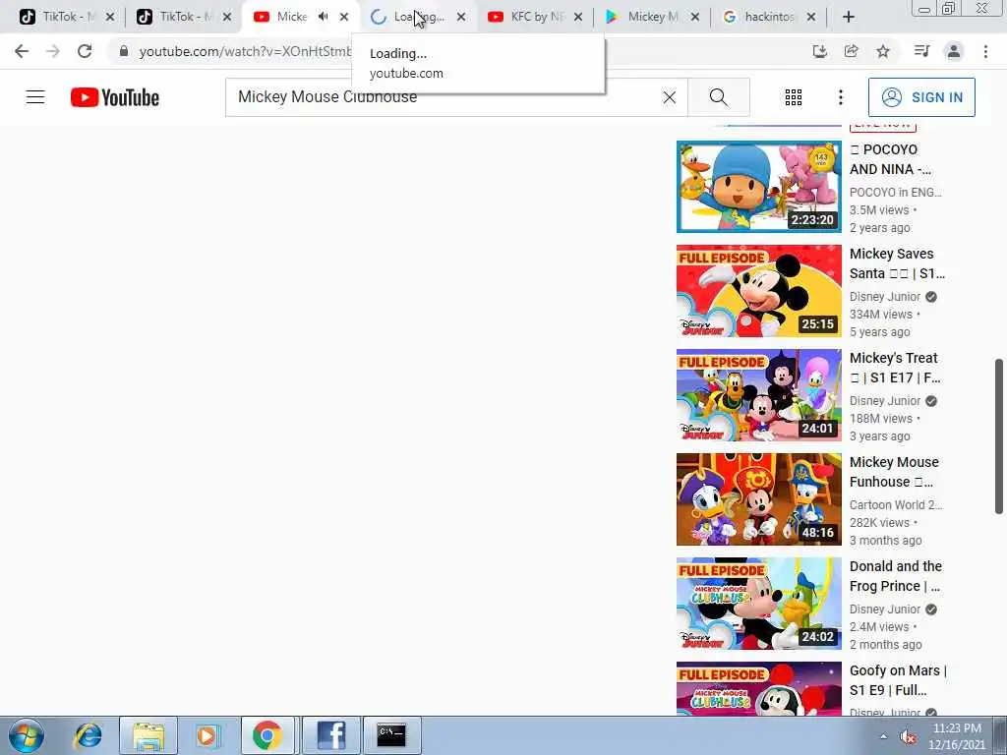The image size is (1007, 755).
Task: Go back with the browser back arrow
Action: pyautogui.click(x=22, y=51)
